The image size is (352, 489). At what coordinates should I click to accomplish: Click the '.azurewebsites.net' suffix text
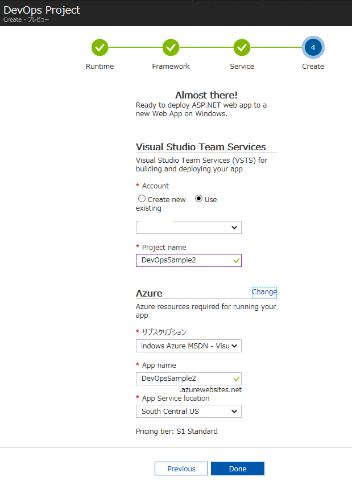[210, 390]
